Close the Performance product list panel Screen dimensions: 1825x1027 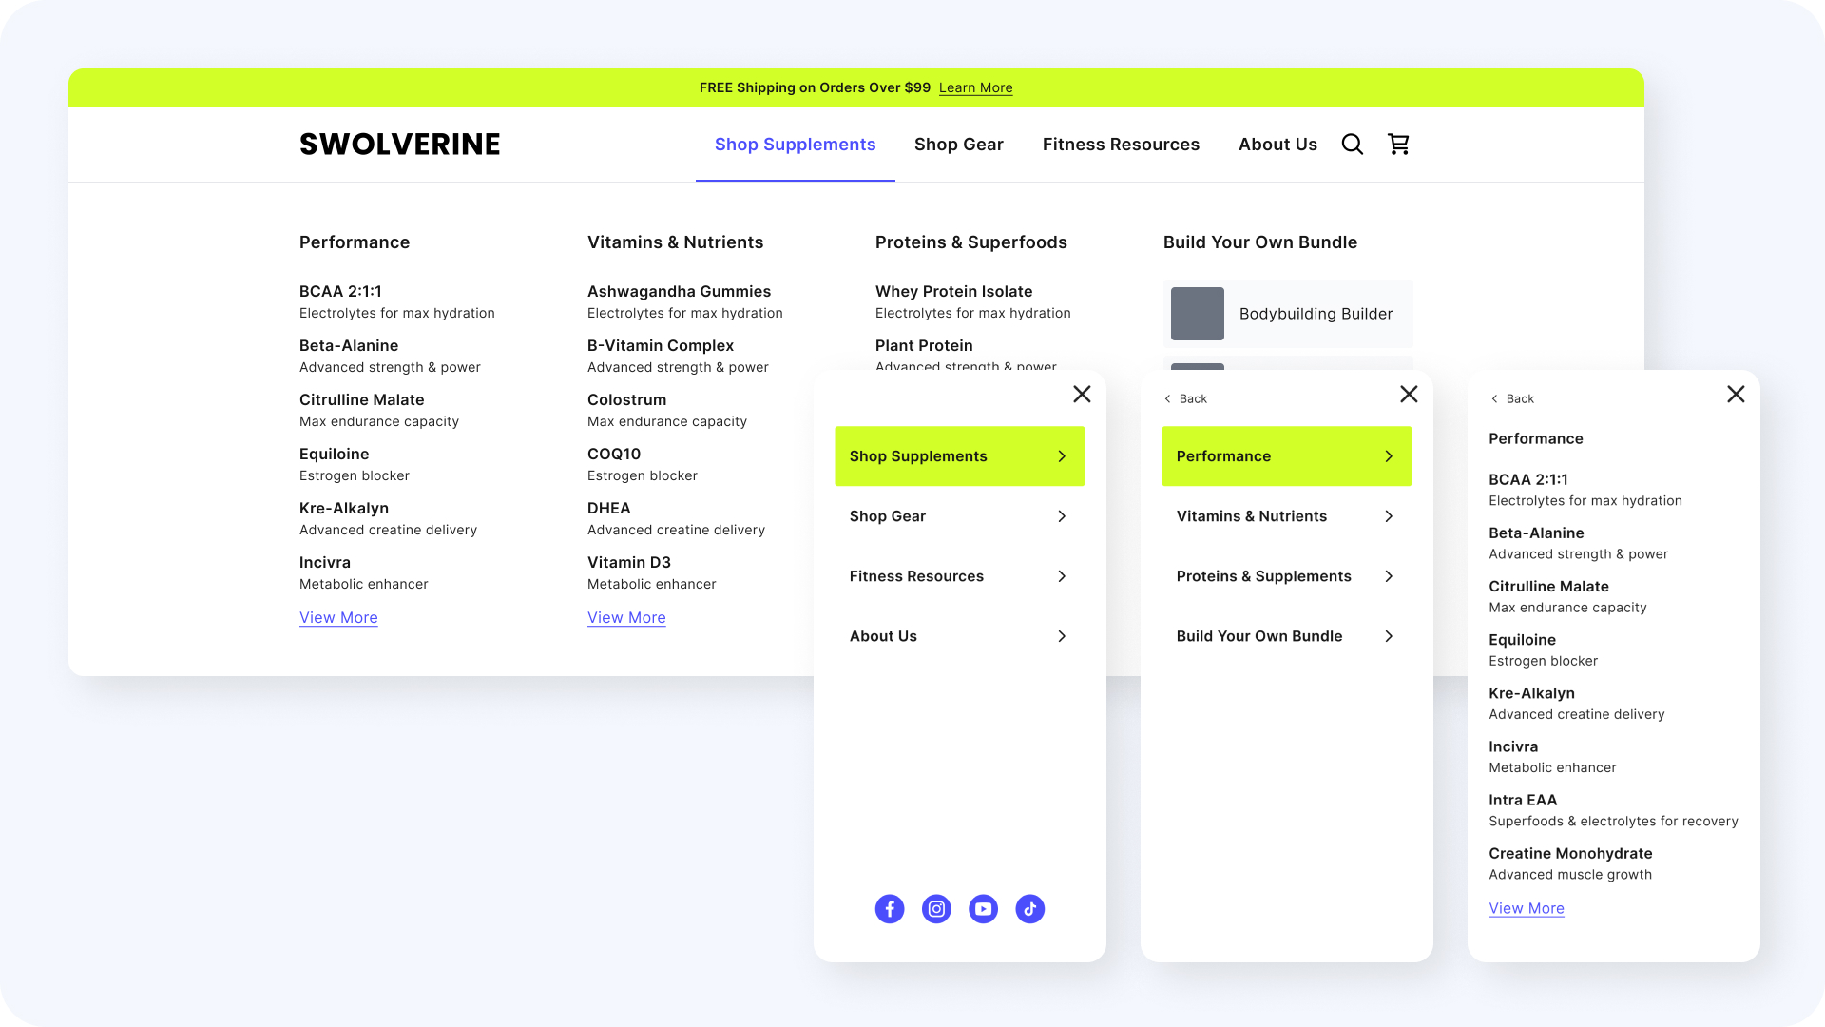point(1736,394)
